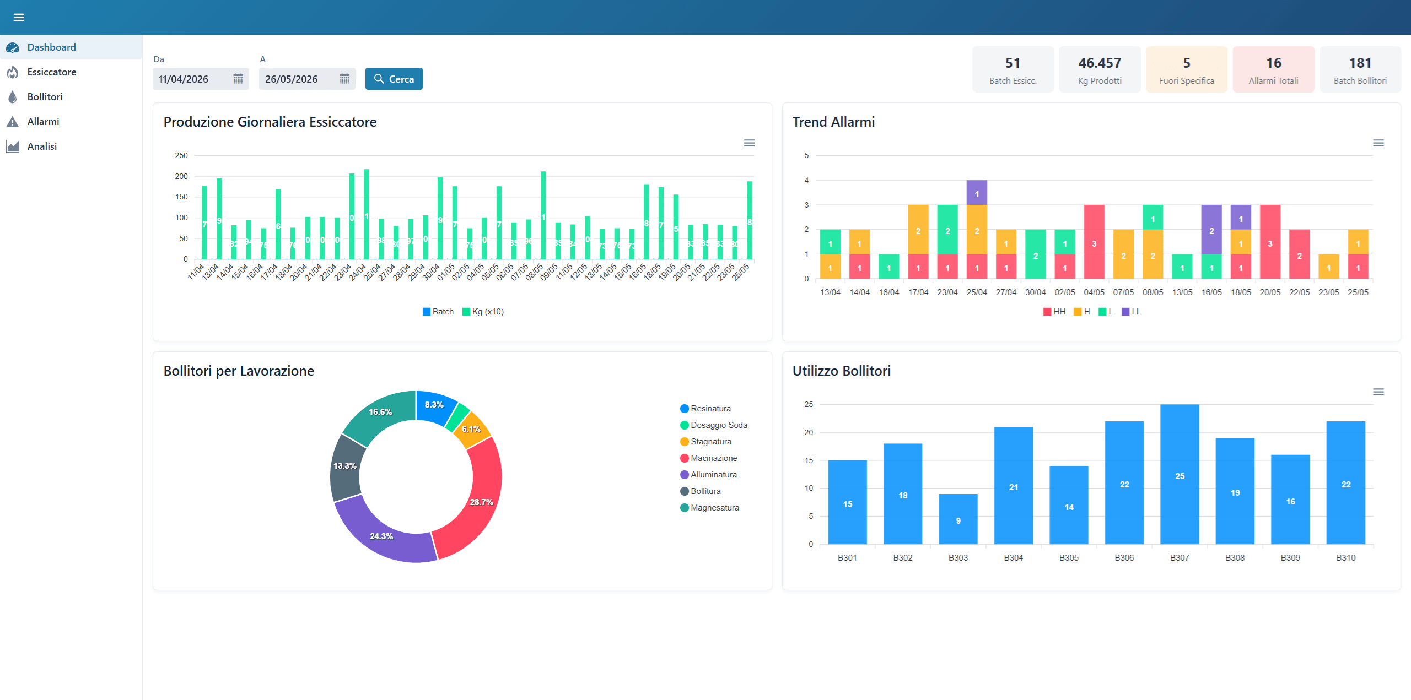This screenshot has height=700, width=1411.
Task: Toggle LL series in alarm legend
Action: (x=1132, y=312)
